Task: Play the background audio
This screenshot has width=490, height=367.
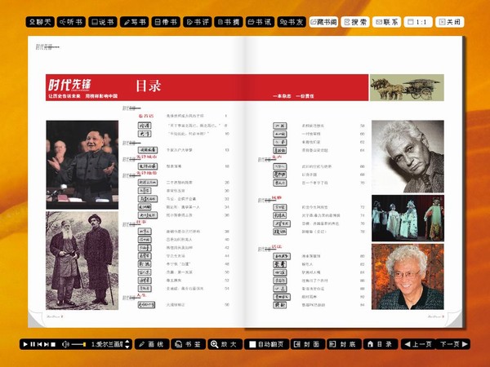Action: (25, 344)
